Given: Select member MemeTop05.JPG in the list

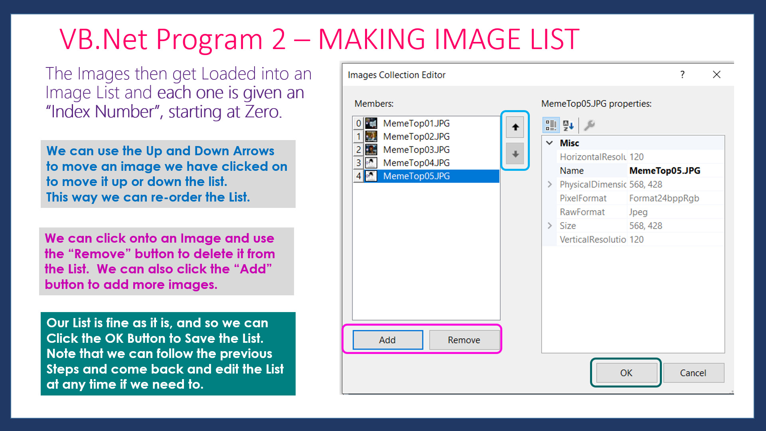Looking at the screenshot, I should (x=426, y=176).
